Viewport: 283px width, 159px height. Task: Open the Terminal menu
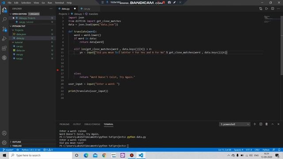[59, 3]
